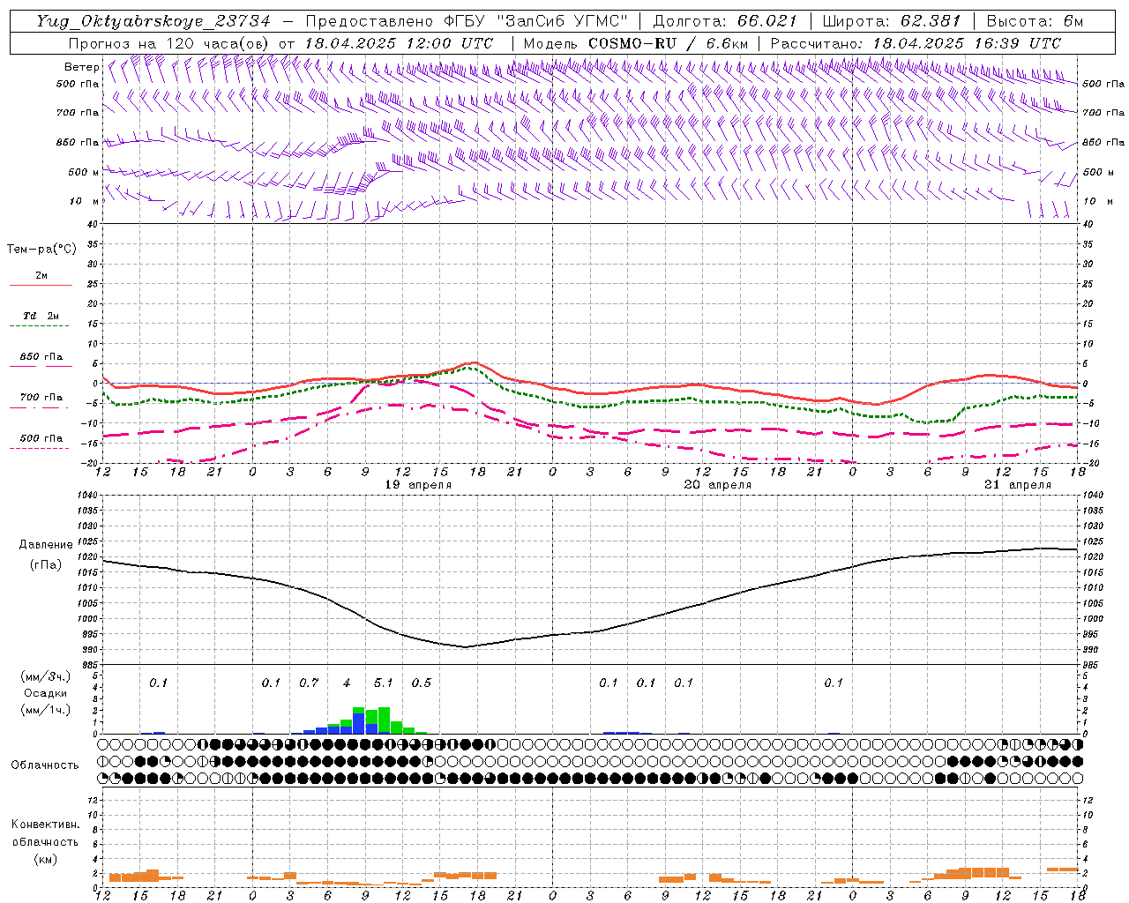Viewport: 1129px width, 903px height.
Task: Click the latitude value Широта: 62.381
Action: [891, 21]
